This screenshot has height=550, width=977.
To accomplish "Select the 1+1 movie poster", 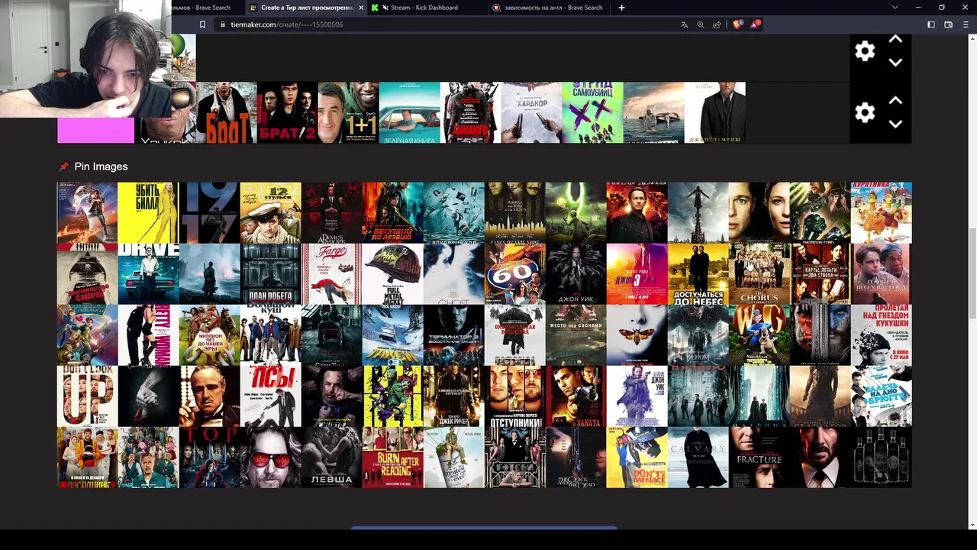I will tap(349, 113).
